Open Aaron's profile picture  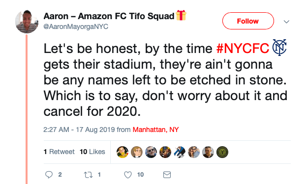click(x=27, y=22)
